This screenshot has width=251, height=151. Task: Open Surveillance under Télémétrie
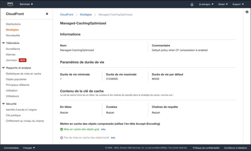(x=13, y=49)
